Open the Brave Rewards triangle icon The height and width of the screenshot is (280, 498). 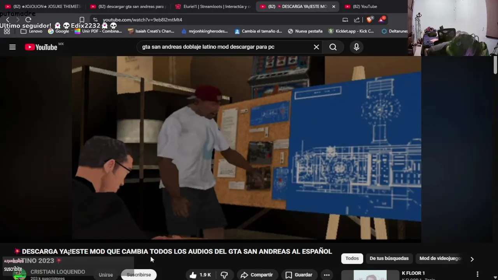pos(382,19)
